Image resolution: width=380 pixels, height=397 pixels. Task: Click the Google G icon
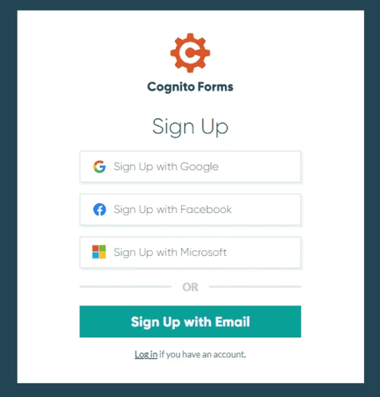click(x=99, y=166)
